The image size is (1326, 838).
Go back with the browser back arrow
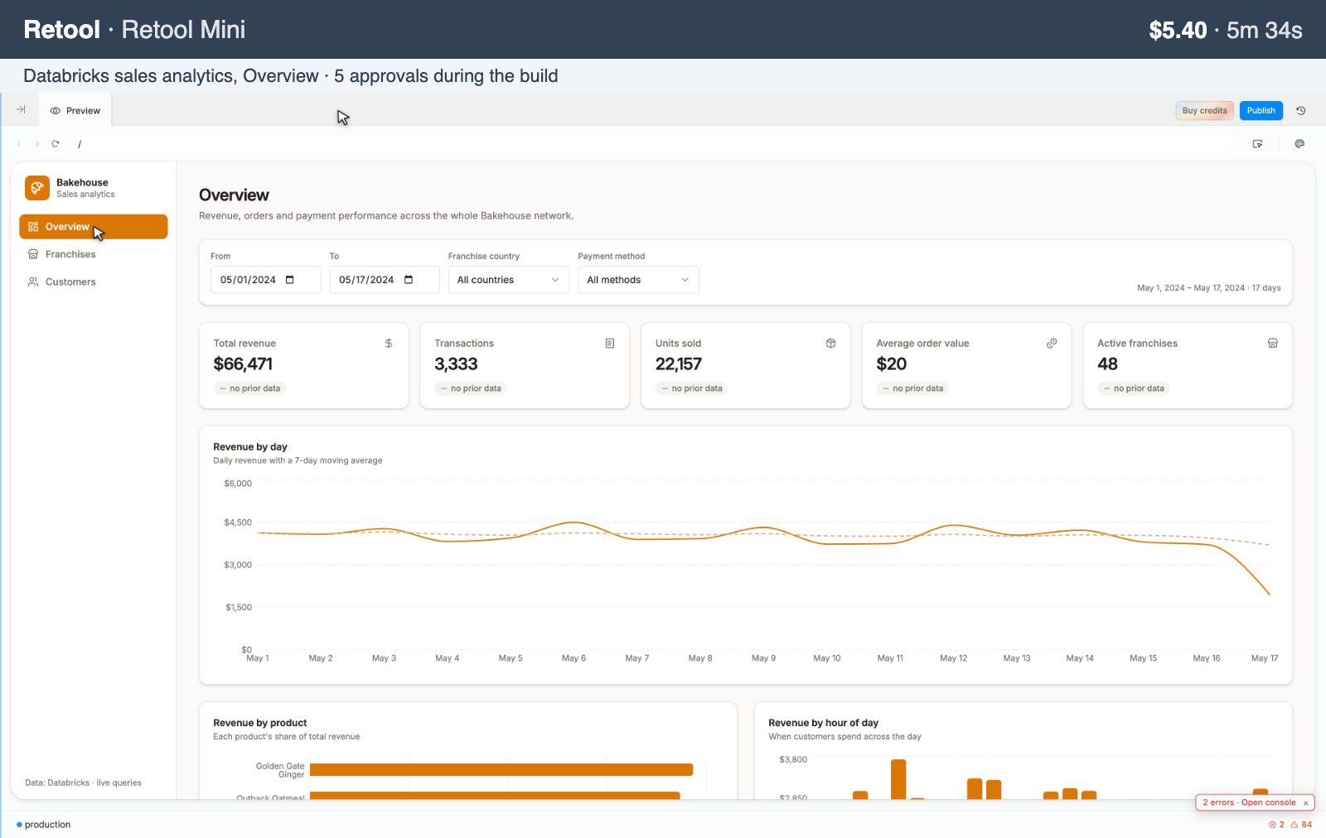coord(19,144)
